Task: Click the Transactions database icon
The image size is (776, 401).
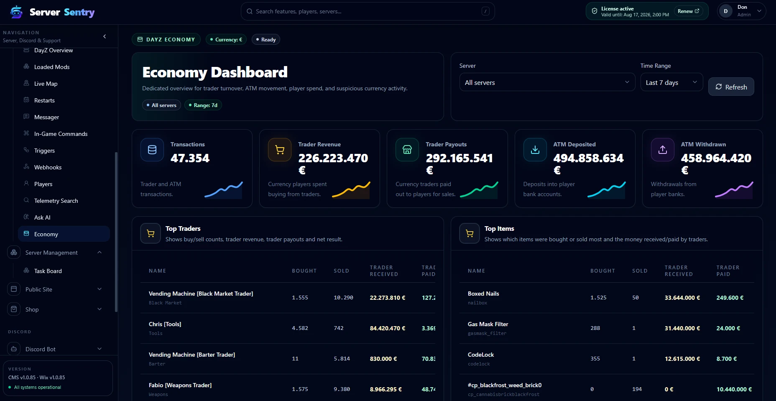Action: point(152,150)
